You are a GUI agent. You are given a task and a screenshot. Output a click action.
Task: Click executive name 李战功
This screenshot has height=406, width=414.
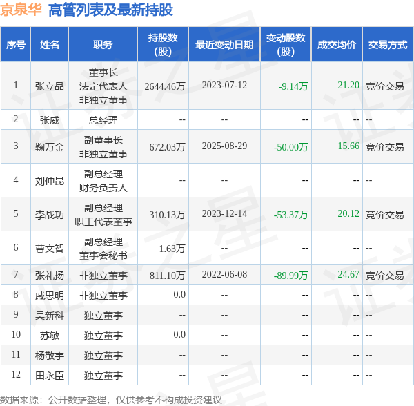(x=50, y=214)
